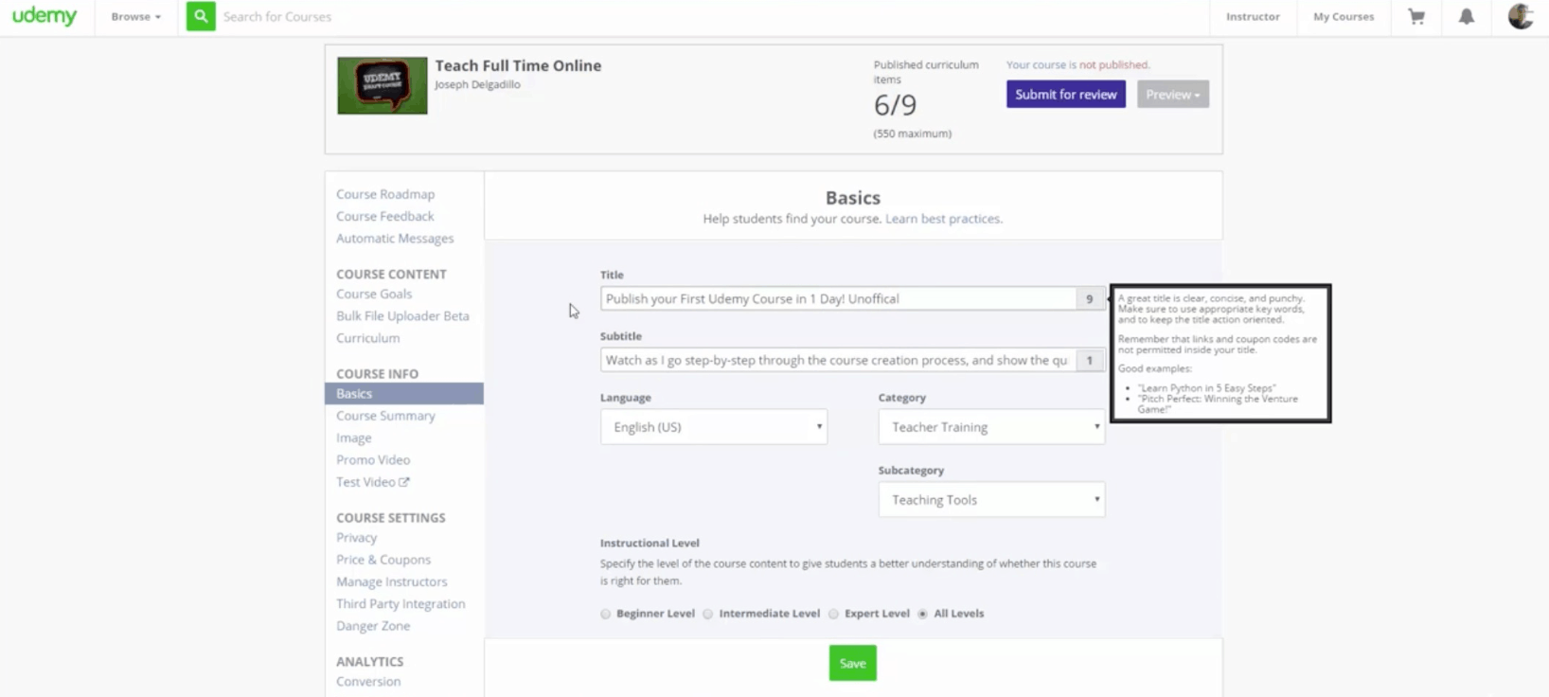The width and height of the screenshot is (1549, 697).
Task: Select Intermediate Level radio button
Action: [x=708, y=614]
